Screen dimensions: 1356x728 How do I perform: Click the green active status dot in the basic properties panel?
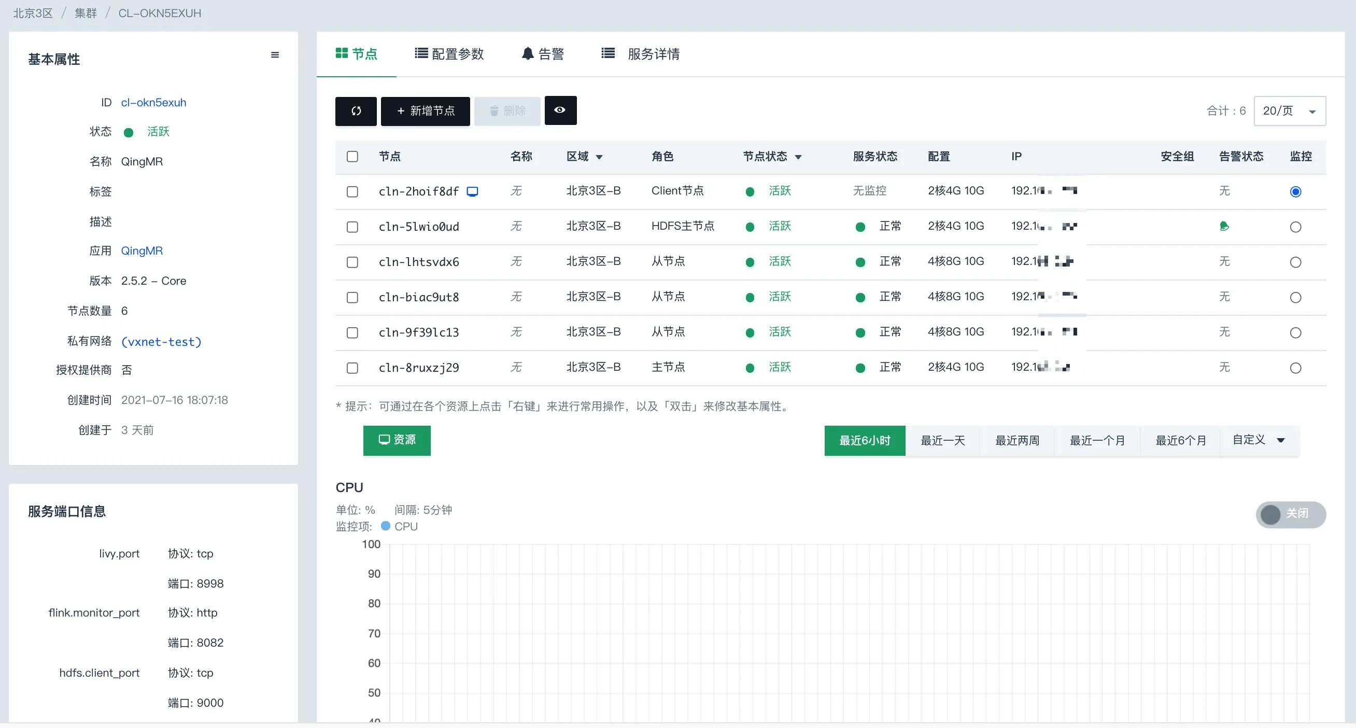coord(129,132)
